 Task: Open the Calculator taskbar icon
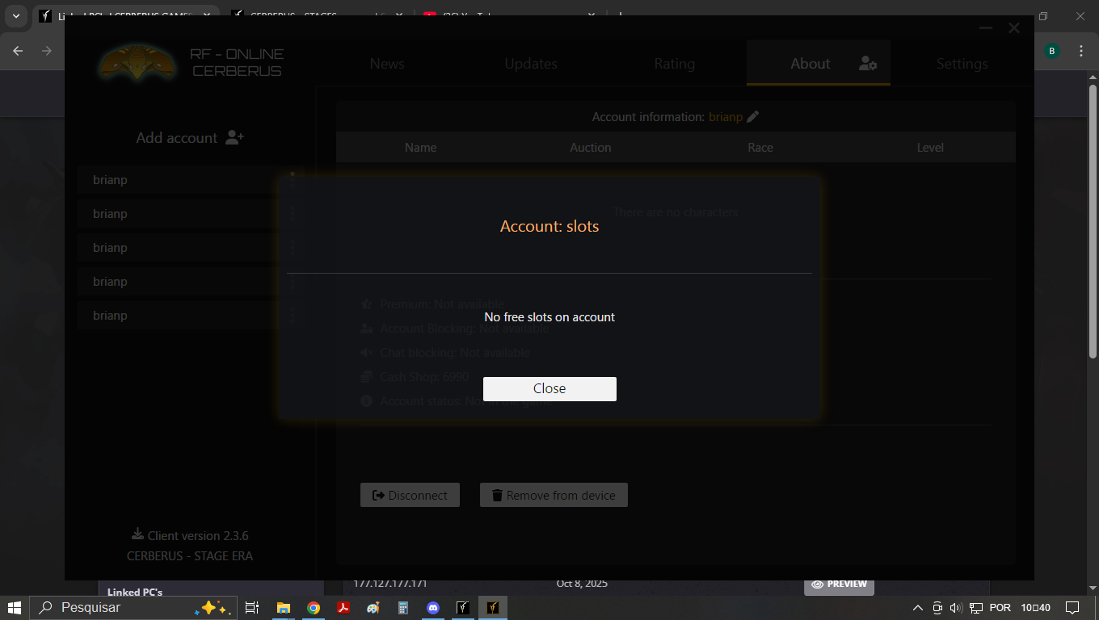click(403, 607)
